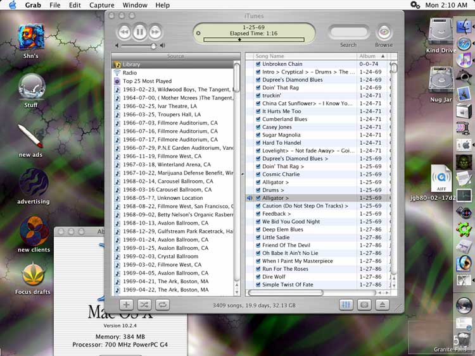
Task: Uncheck the Little Sadie checkbox
Action: coord(258,237)
